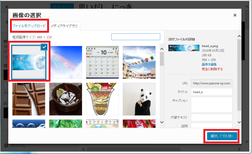252x154 pixels.
Task: Click the 画像を編集 link
Action: (x=210, y=64)
